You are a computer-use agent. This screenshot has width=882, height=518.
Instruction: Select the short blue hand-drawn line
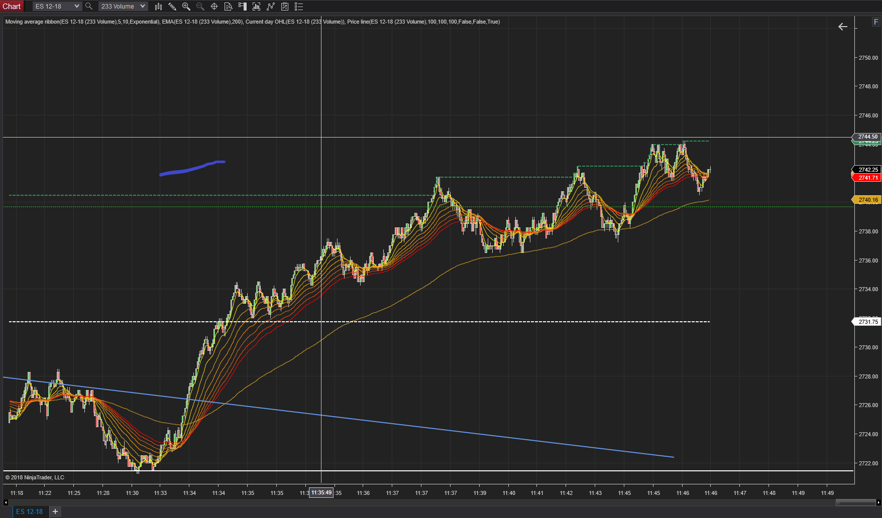192,169
